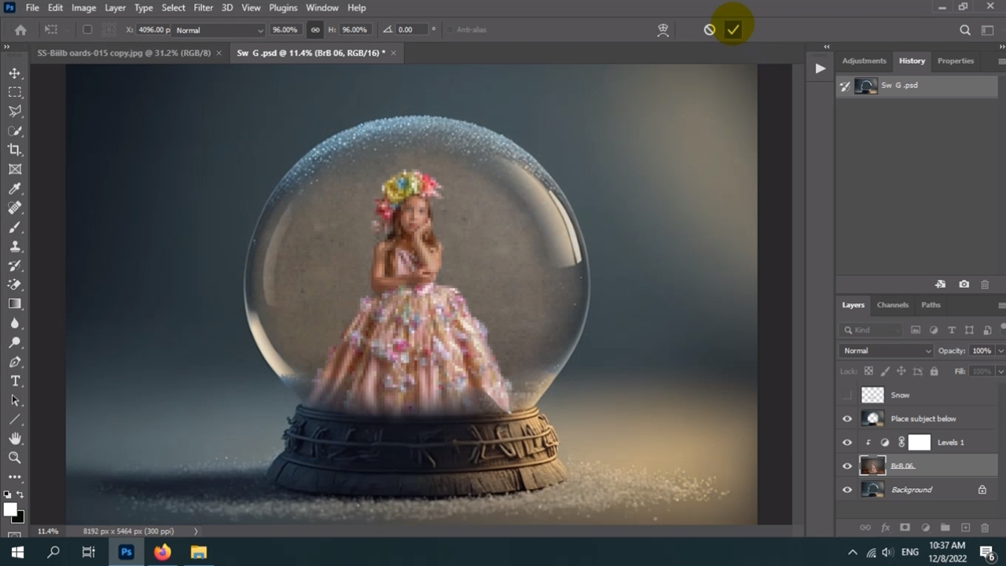Image resolution: width=1006 pixels, height=566 pixels.
Task: Open the interpolation Normal dropdown in options bar
Action: pos(218,30)
